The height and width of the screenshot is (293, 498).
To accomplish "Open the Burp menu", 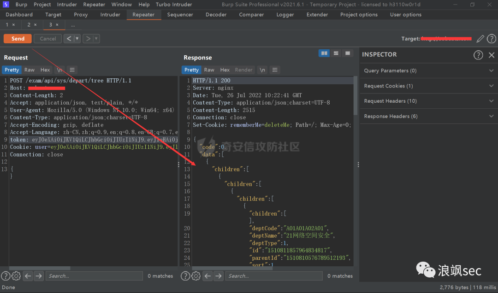I will coord(21,5).
